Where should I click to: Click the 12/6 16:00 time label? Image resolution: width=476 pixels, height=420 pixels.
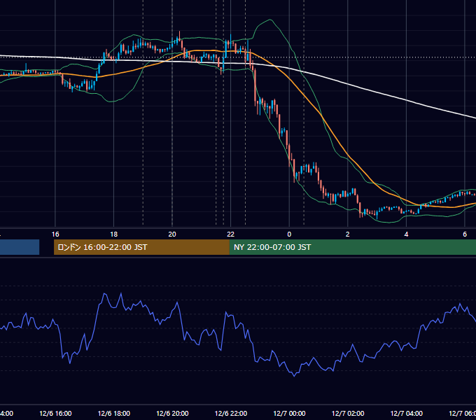click(55, 413)
